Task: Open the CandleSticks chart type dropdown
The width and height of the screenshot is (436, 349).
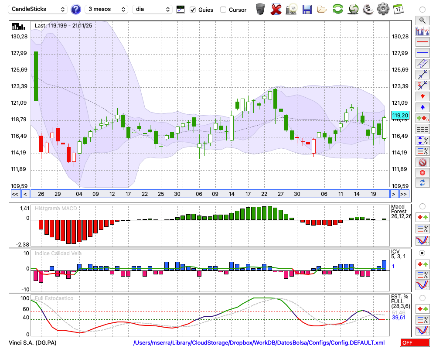Action: 37,9
